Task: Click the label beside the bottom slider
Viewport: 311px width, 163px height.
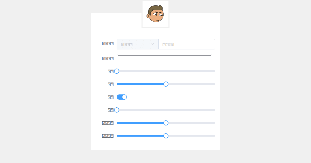Action: point(108,136)
